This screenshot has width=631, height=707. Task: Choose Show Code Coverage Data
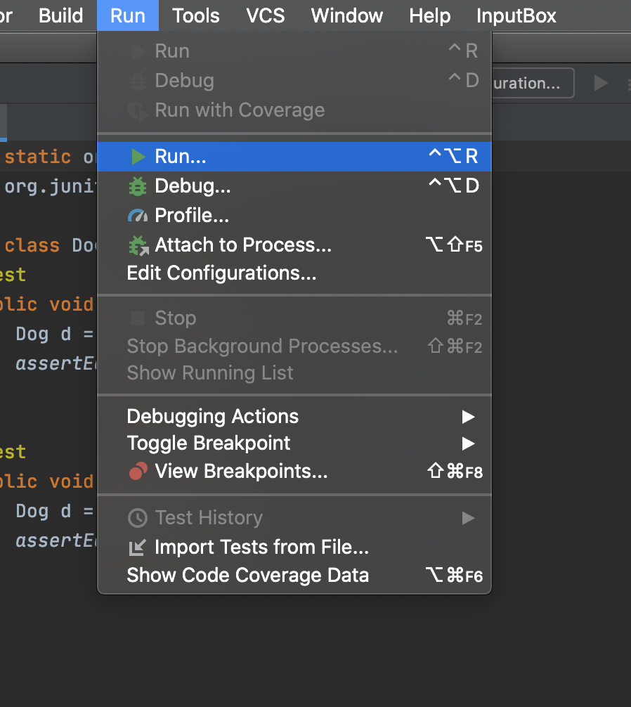pos(247,575)
